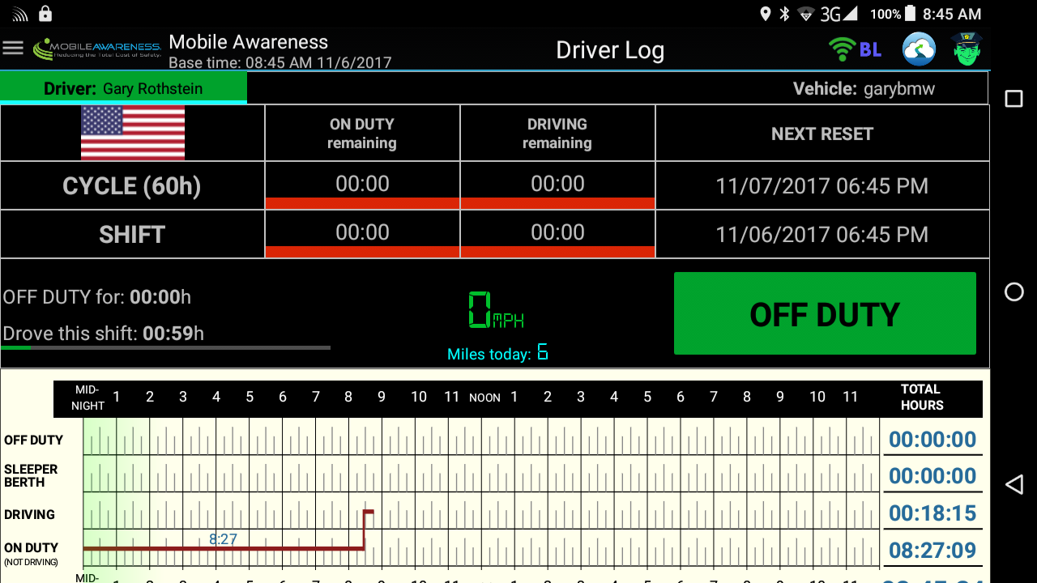Click the American flag cycle icon

point(132,133)
